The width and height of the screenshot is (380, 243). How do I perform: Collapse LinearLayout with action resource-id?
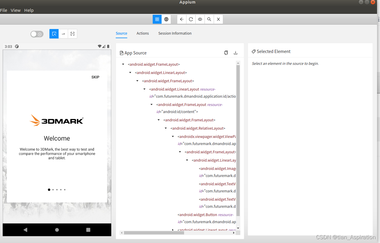tap(144, 89)
